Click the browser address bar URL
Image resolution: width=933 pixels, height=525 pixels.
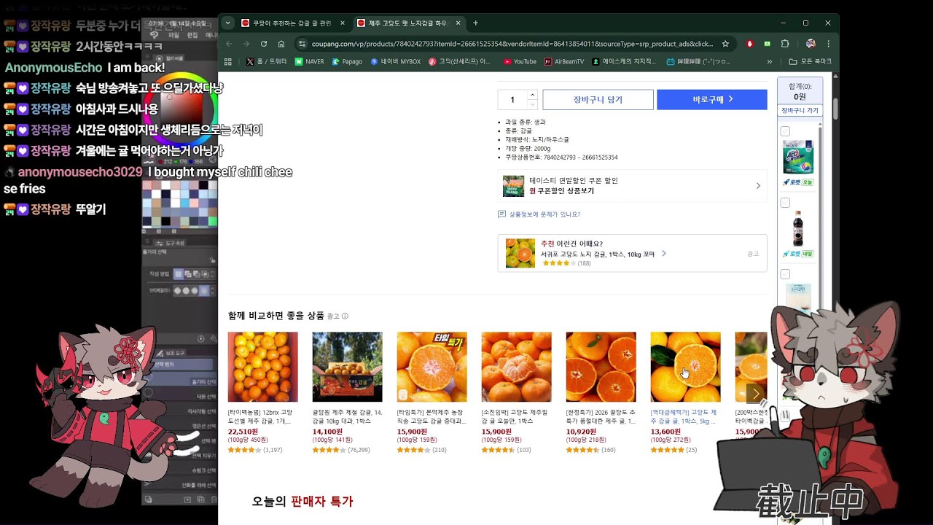pyautogui.click(x=512, y=44)
